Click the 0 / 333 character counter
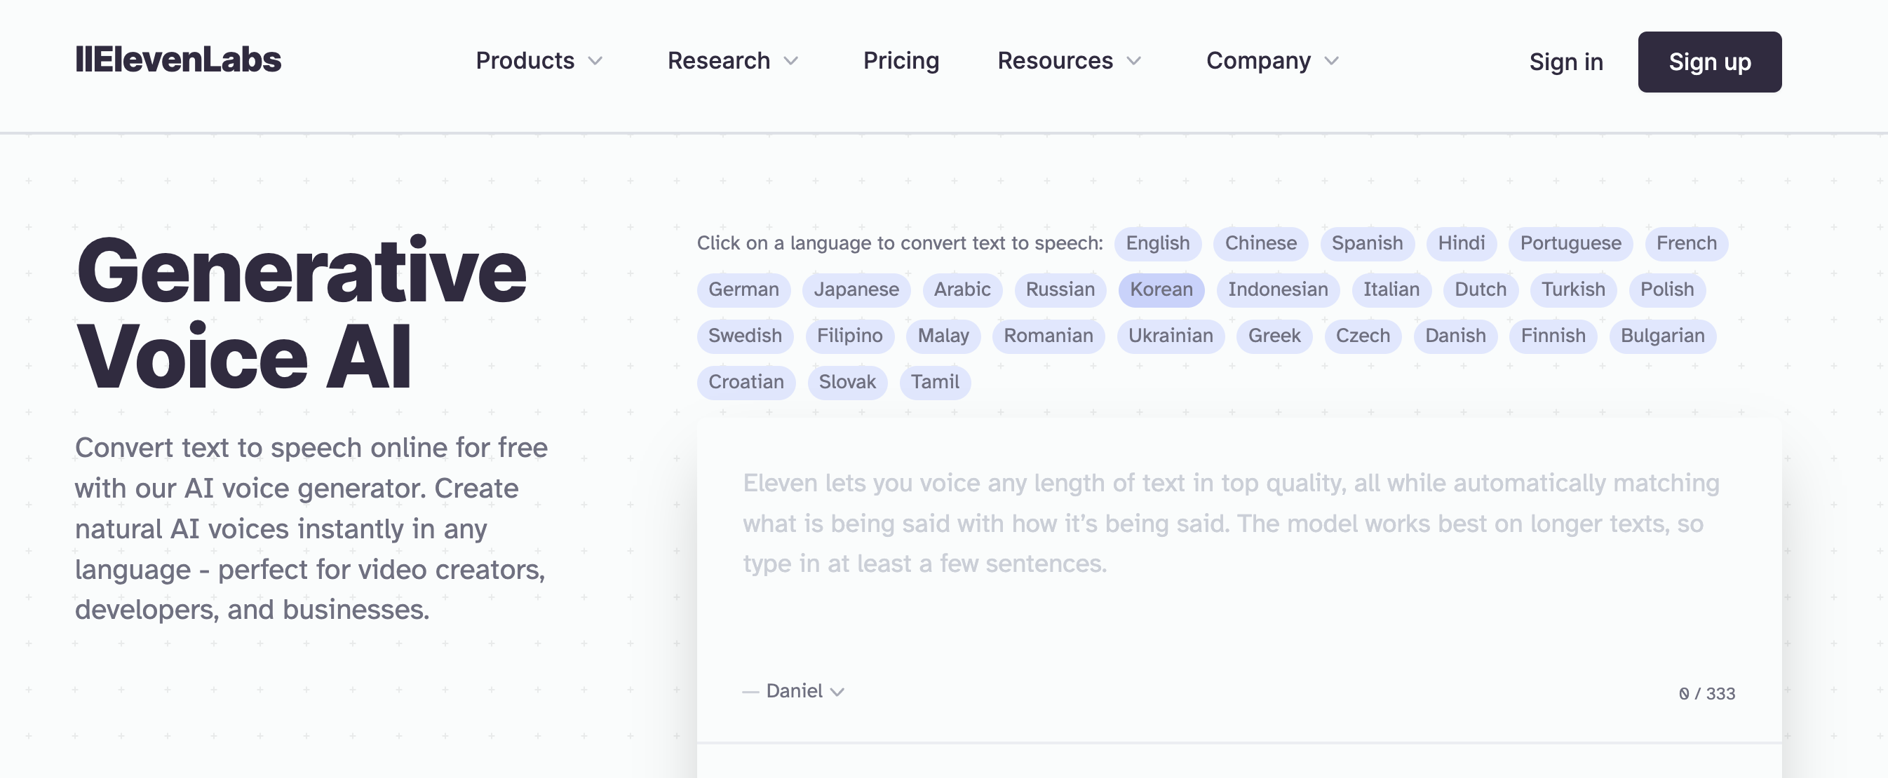 tap(1706, 693)
